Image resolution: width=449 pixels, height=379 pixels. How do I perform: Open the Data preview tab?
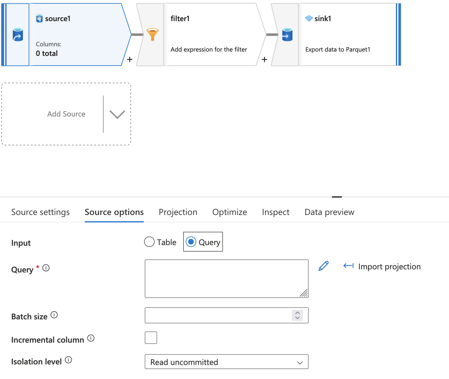(x=329, y=212)
